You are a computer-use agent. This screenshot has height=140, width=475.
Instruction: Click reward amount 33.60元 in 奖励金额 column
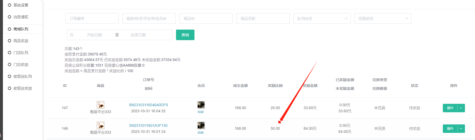(x=310, y=108)
